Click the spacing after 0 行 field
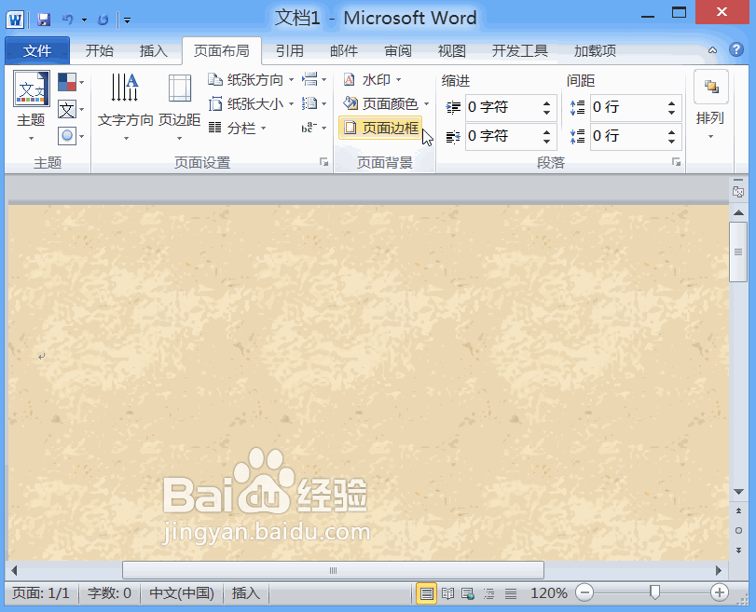 626,136
